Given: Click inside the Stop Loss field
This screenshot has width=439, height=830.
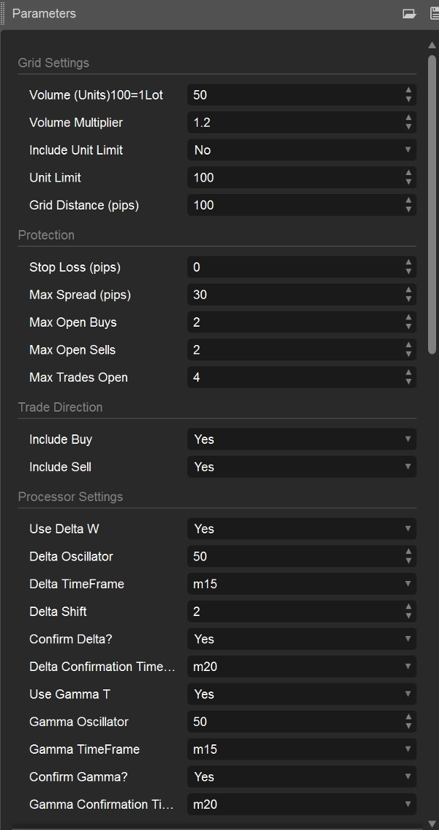Looking at the screenshot, I should [293, 267].
